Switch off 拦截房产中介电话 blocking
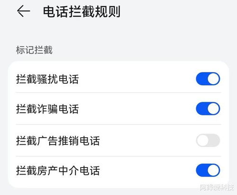Viewport: 237px width, 195px height. [x=208, y=170]
